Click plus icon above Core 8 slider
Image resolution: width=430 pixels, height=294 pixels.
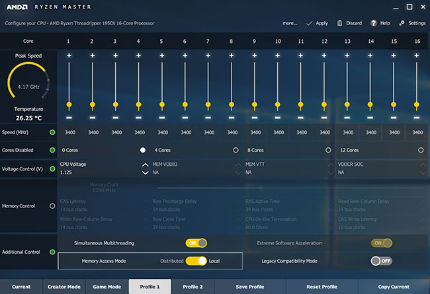click(231, 55)
